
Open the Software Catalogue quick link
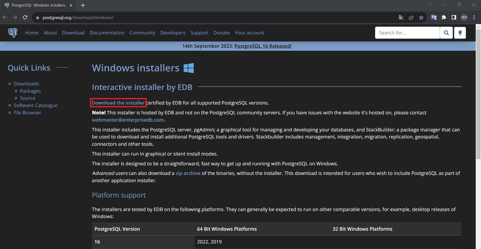tap(35, 105)
